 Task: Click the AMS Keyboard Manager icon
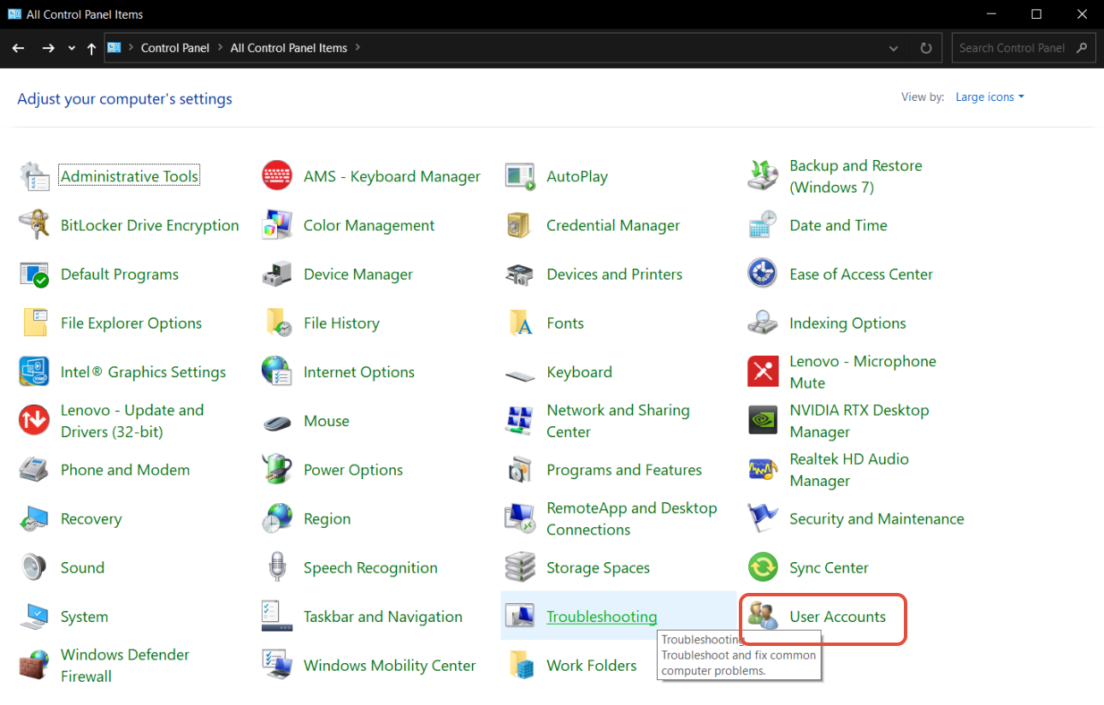pyautogui.click(x=277, y=176)
